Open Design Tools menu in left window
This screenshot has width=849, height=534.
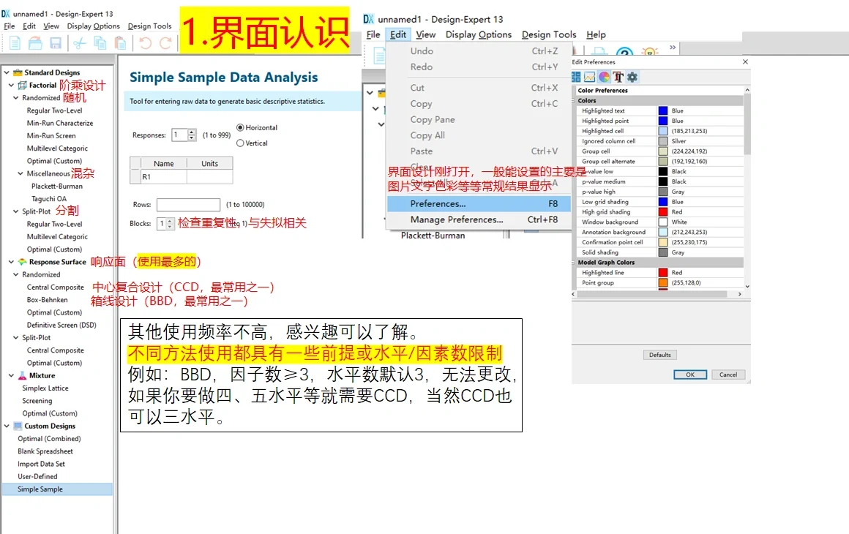click(149, 26)
